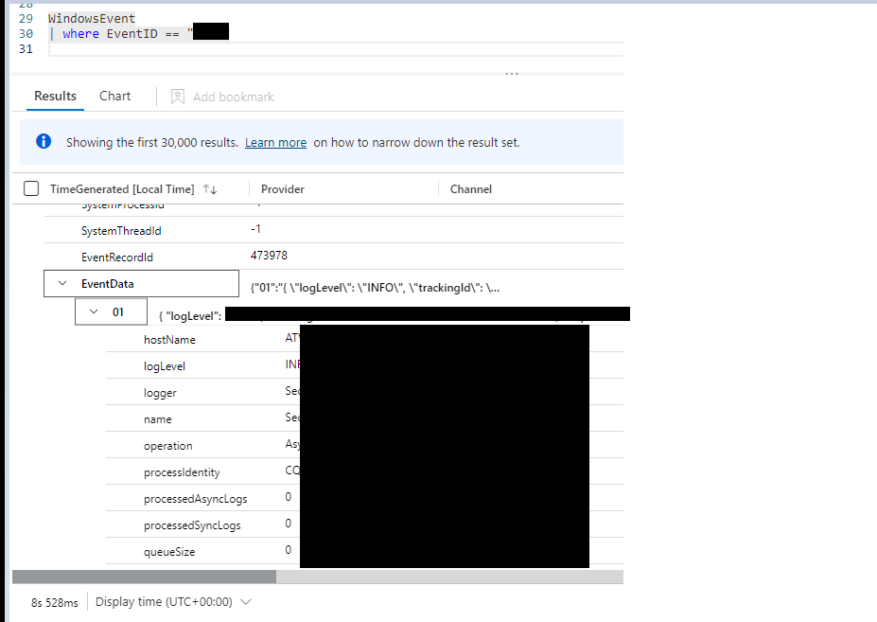Click the Learn more link
Viewport: 877px width, 622px height.
click(x=274, y=142)
